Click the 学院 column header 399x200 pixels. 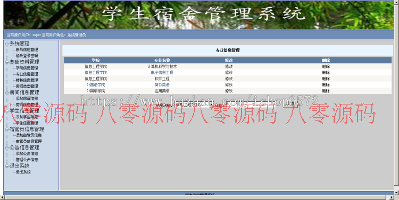96,60
